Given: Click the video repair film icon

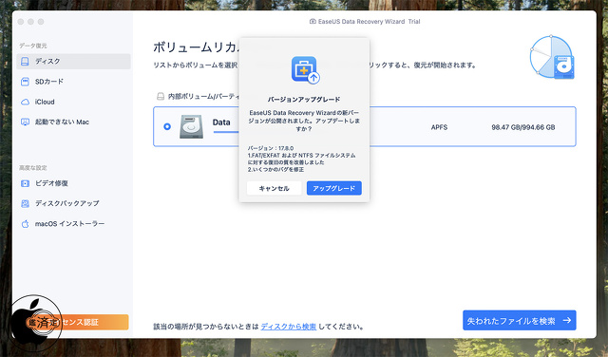Looking at the screenshot, I should (26, 183).
